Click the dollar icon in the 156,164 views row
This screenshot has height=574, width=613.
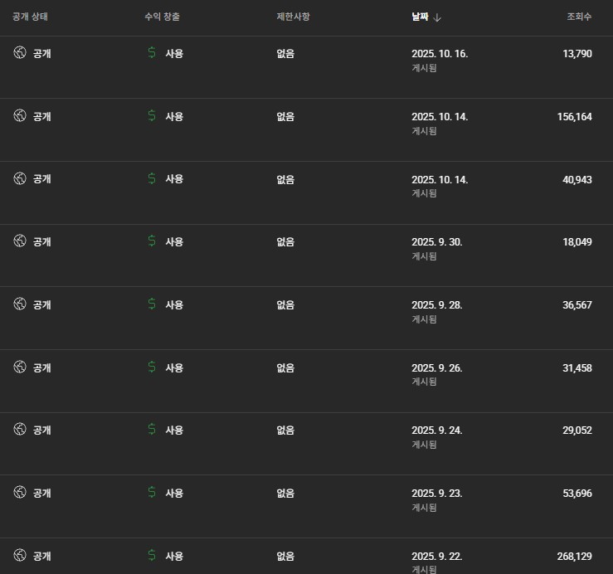coord(152,116)
